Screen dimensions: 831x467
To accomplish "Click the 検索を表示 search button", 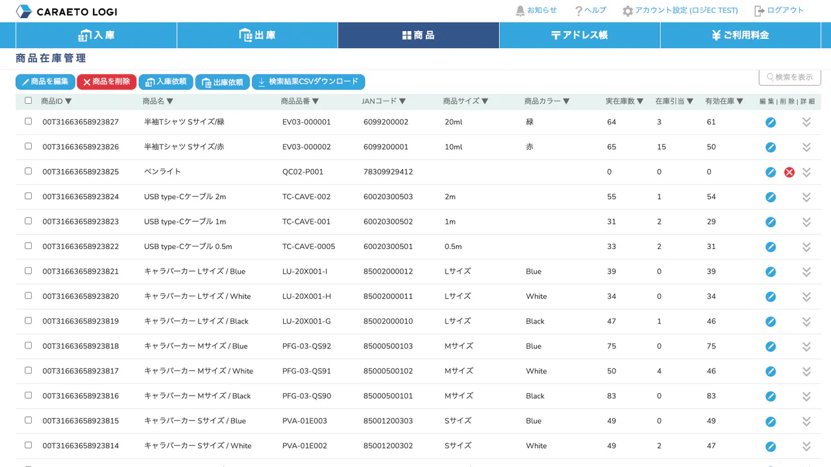I will pos(789,77).
